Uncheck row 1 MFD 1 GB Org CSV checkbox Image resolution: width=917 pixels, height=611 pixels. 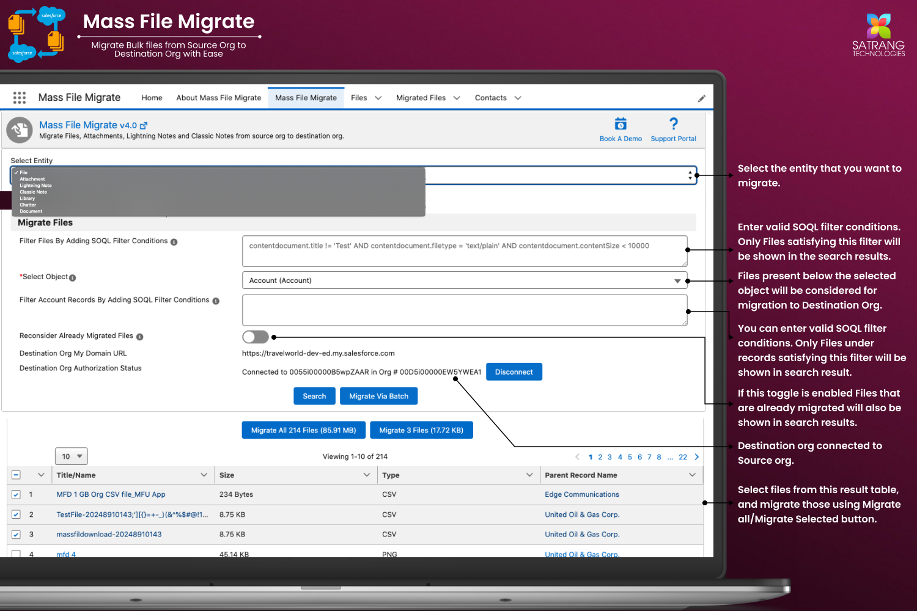(17, 495)
